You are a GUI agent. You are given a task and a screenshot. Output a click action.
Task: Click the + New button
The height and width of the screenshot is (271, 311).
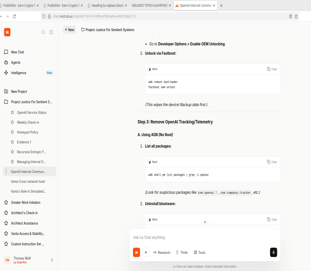[69, 30]
